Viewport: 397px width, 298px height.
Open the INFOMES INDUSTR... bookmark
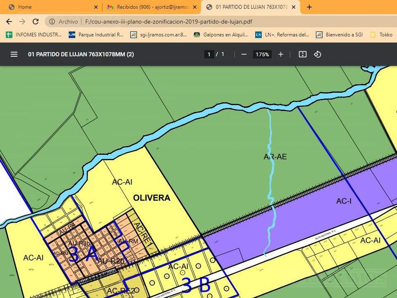click(x=34, y=35)
